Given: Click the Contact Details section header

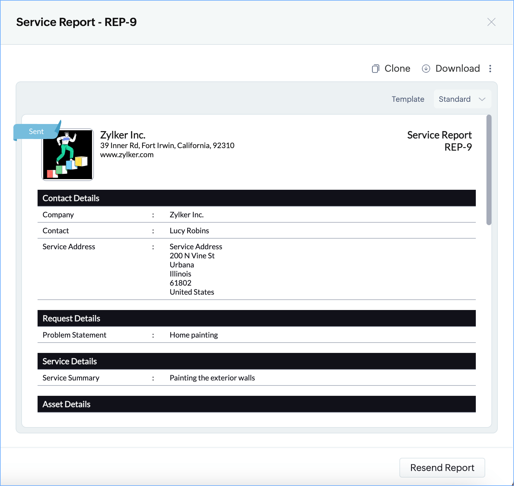Looking at the screenshot, I should tap(71, 198).
